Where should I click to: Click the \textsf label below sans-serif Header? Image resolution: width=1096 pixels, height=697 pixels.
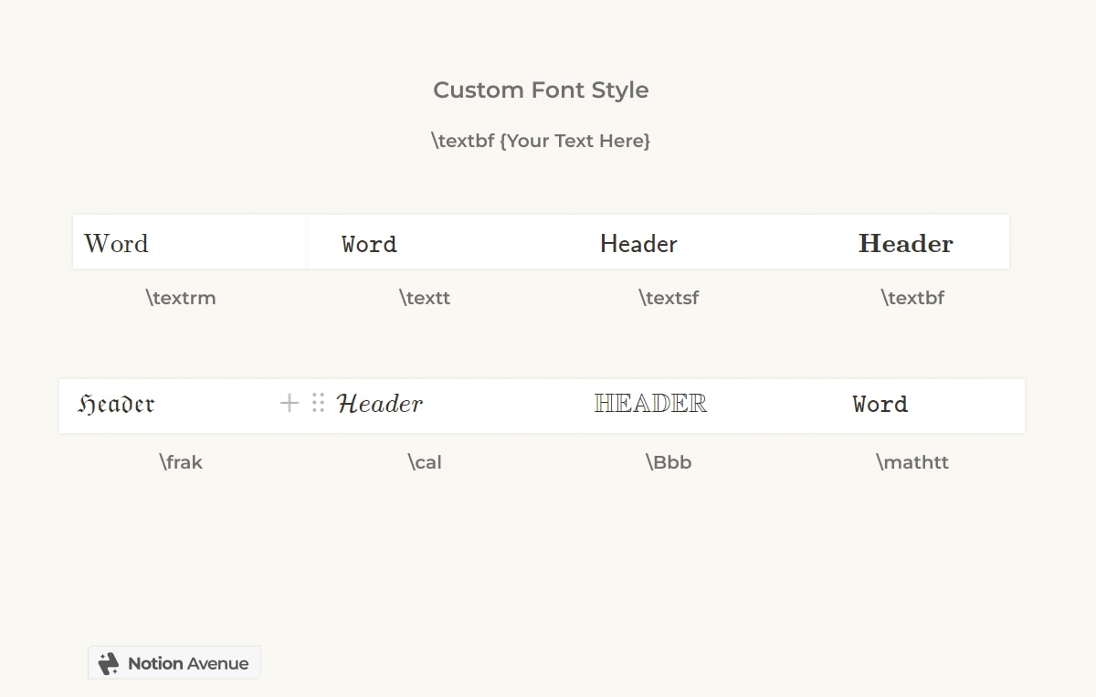(669, 297)
